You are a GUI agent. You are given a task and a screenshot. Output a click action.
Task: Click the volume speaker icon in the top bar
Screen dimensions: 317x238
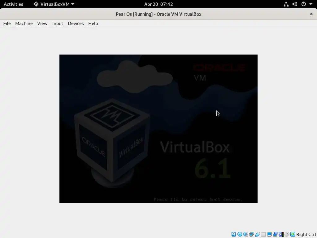click(295, 4)
